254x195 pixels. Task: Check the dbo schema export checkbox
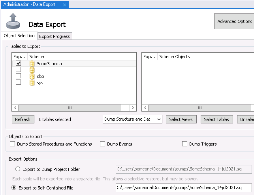18,76
